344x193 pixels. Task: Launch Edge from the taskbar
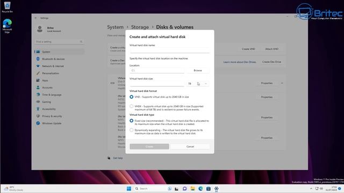pyautogui.click(x=200, y=188)
